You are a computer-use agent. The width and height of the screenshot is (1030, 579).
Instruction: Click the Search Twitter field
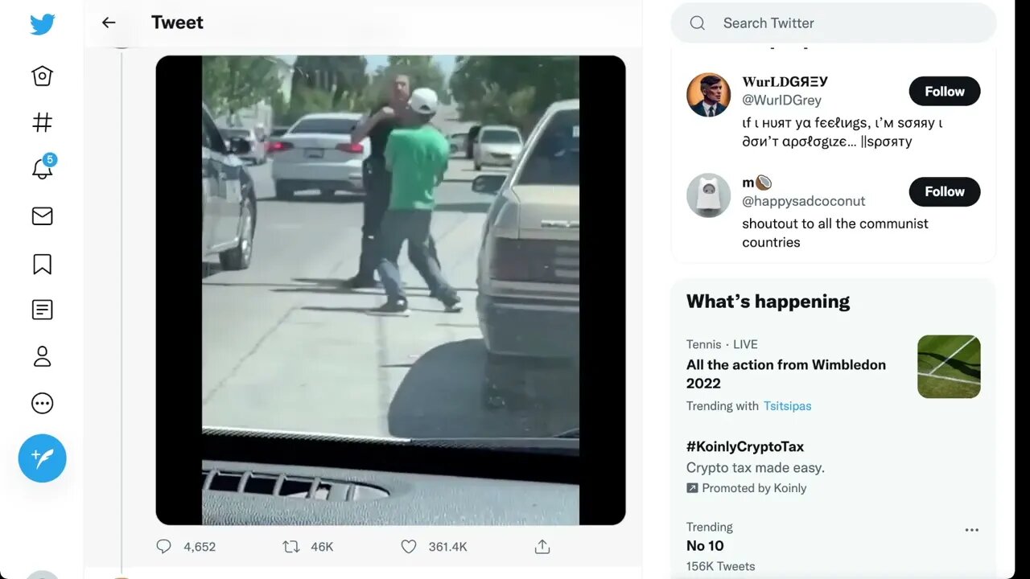[834, 23]
